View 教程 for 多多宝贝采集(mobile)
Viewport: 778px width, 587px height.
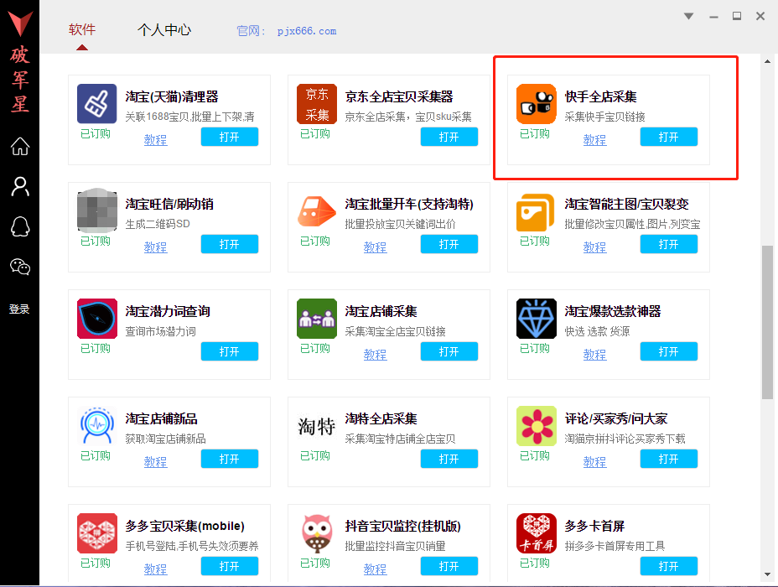coord(155,569)
